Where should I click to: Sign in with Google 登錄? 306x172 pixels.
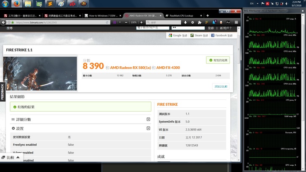point(178,36)
